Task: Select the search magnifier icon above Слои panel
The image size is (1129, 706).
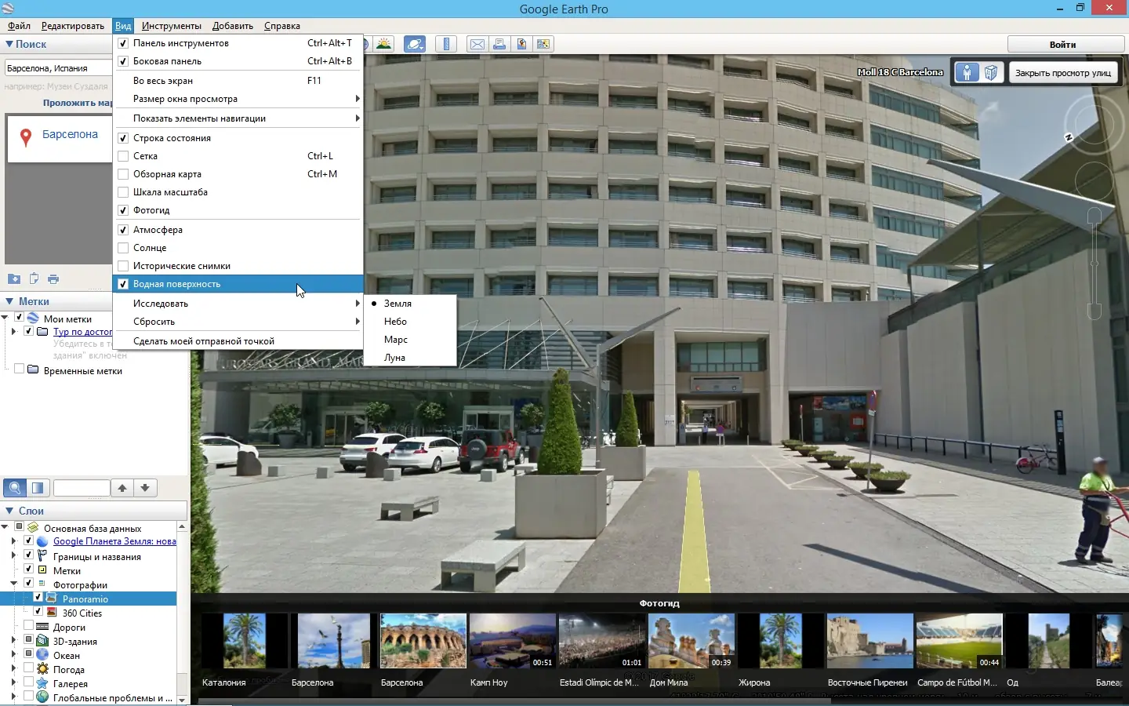Action: coord(14,488)
